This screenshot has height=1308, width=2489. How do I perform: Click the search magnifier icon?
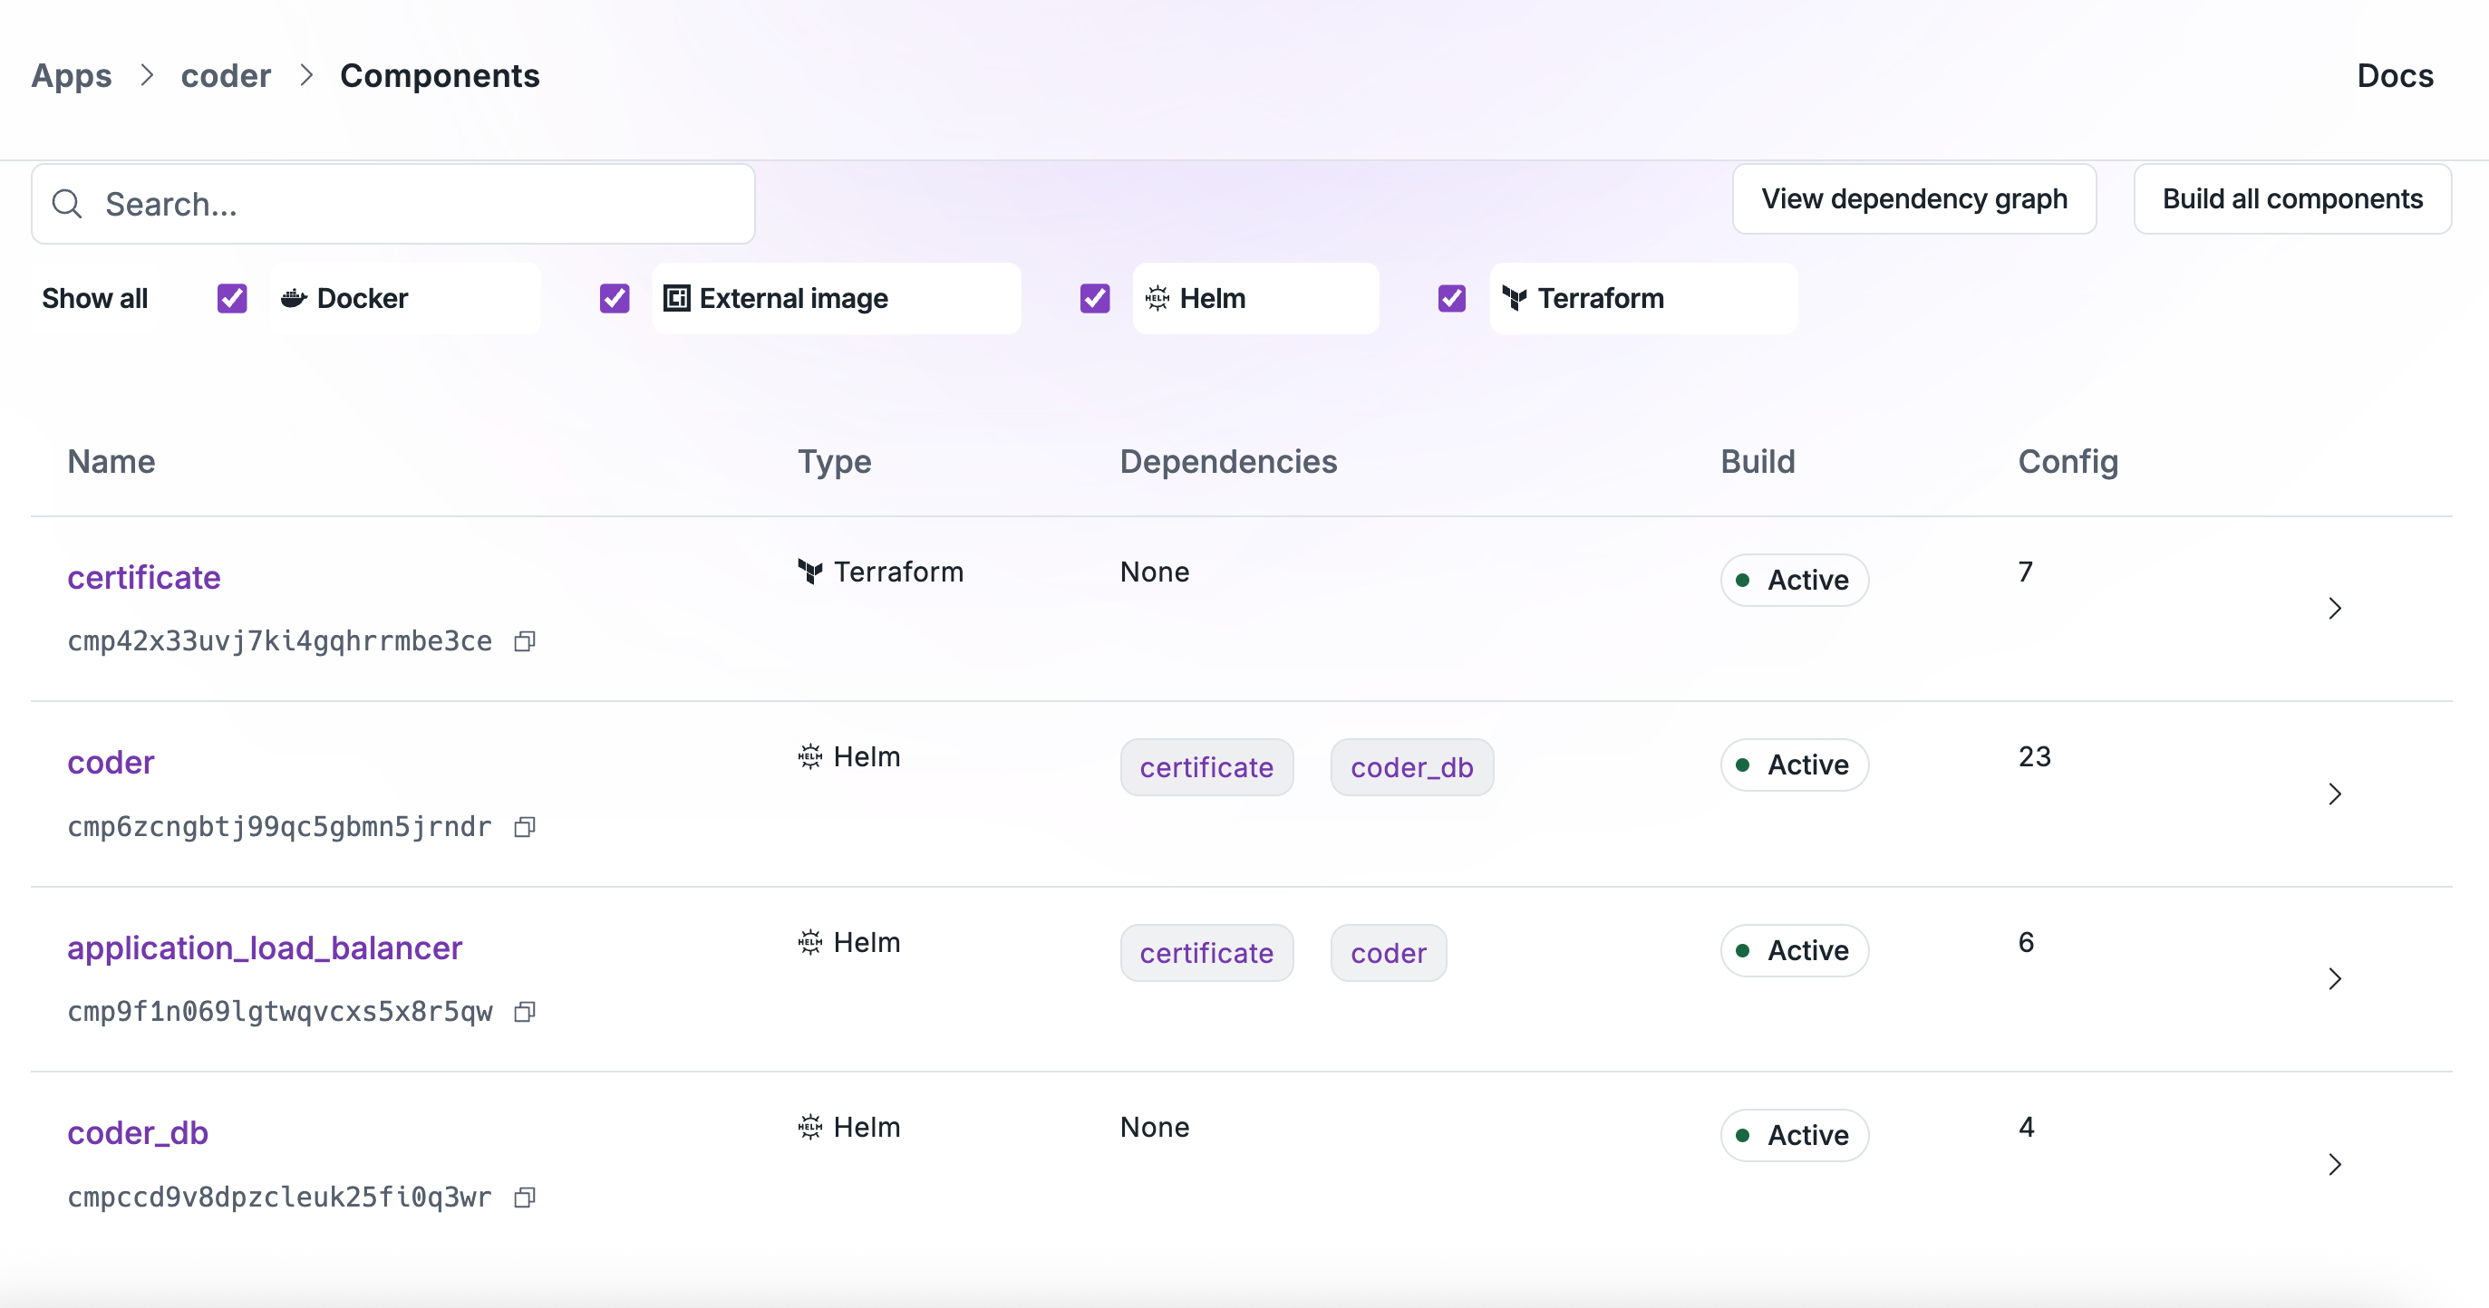(x=67, y=204)
